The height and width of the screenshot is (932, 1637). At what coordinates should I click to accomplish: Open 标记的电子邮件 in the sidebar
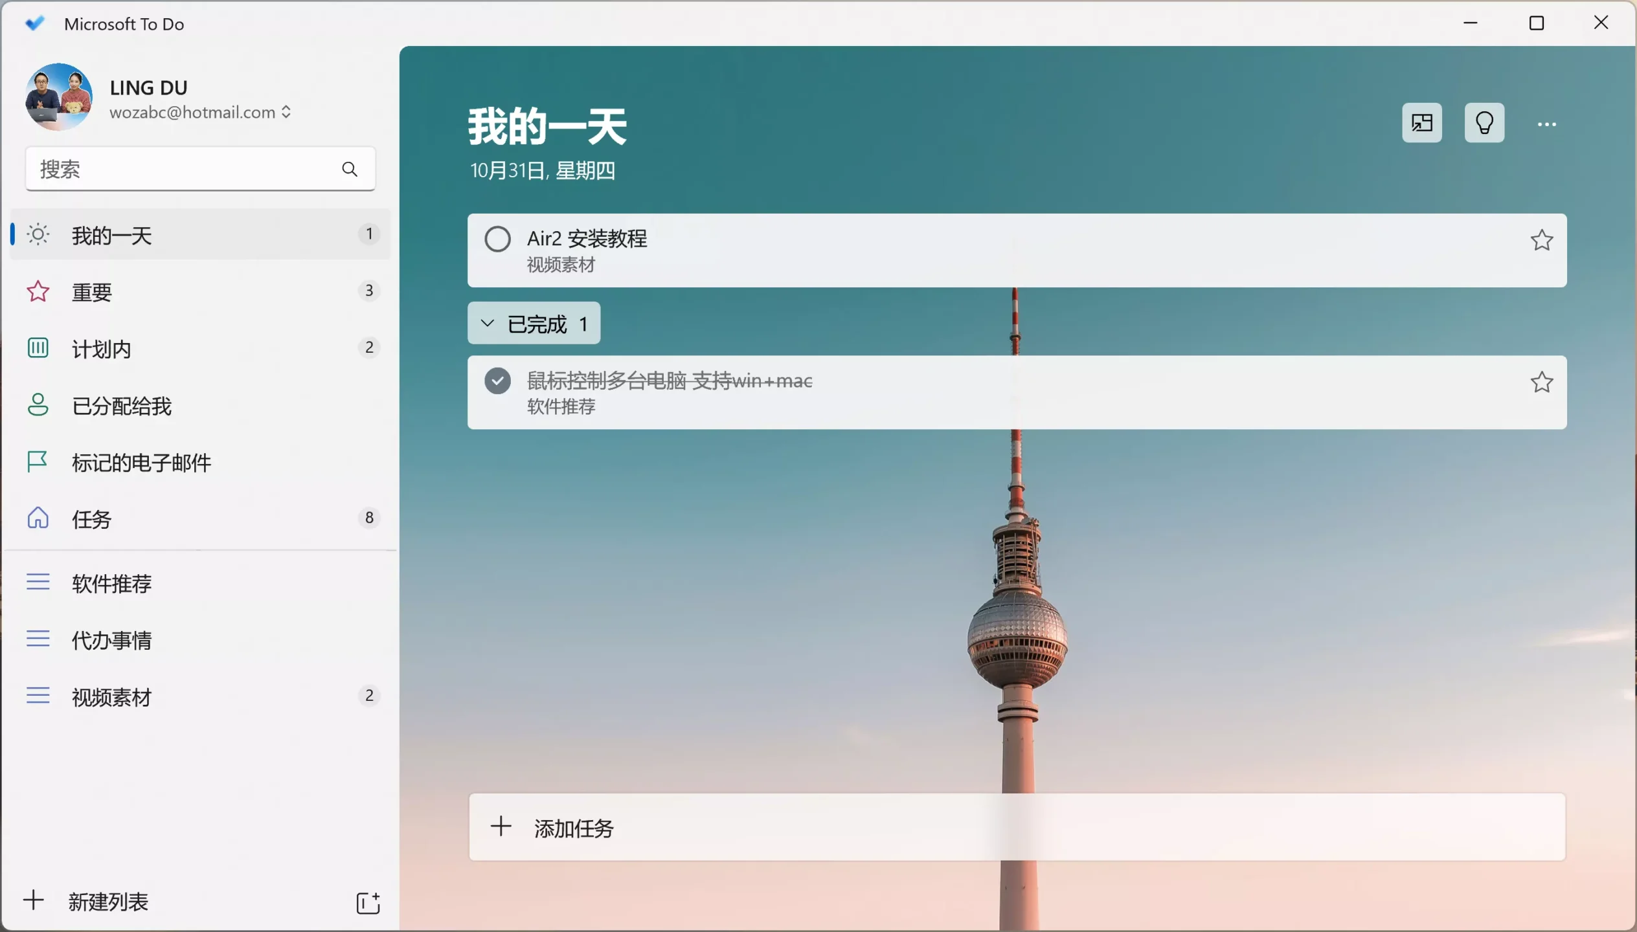141,462
